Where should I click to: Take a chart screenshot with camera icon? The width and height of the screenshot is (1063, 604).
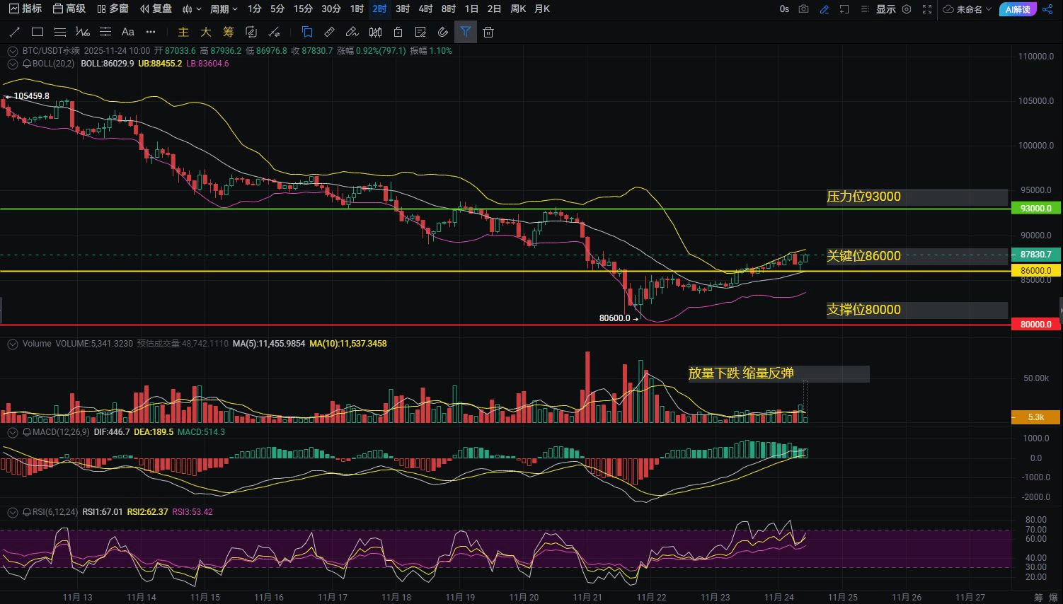(804, 9)
